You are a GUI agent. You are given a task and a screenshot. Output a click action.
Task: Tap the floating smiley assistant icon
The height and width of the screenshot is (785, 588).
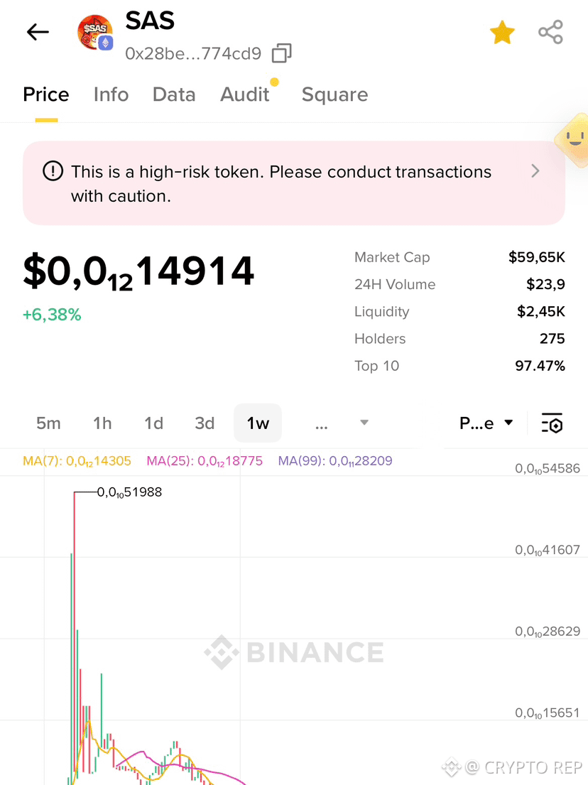[x=574, y=139]
